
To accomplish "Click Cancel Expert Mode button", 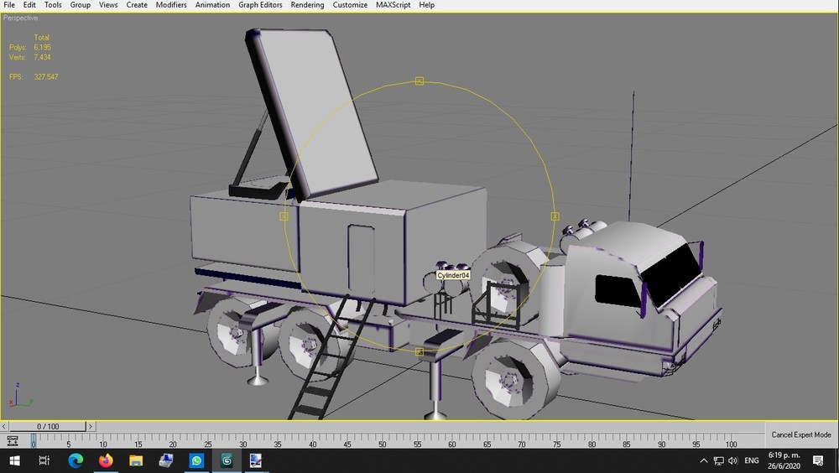I will tap(801, 434).
